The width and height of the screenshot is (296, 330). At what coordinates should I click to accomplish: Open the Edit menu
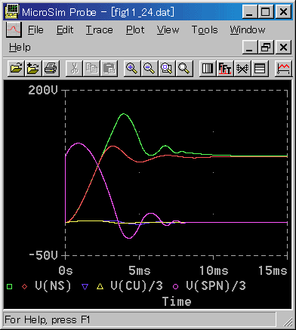click(65, 30)
